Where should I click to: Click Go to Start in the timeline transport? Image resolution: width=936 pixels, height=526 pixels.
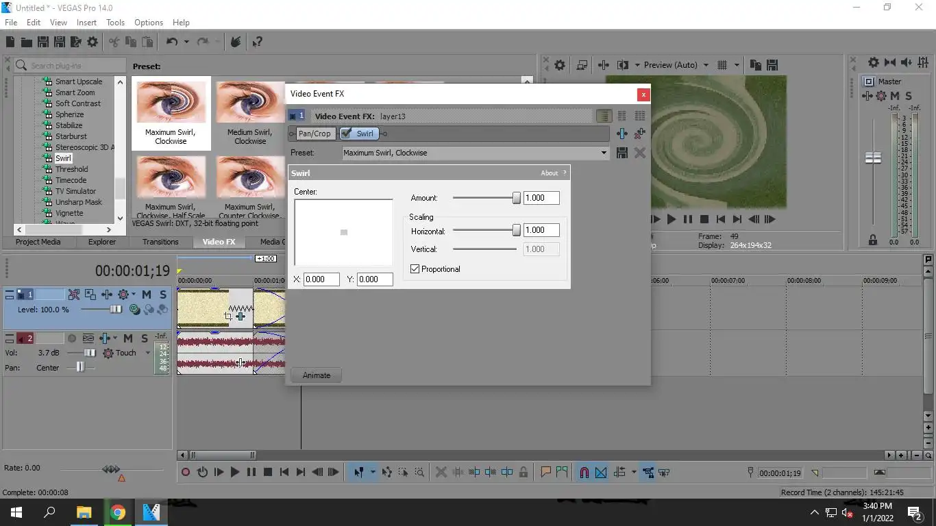tap(284, 472)
